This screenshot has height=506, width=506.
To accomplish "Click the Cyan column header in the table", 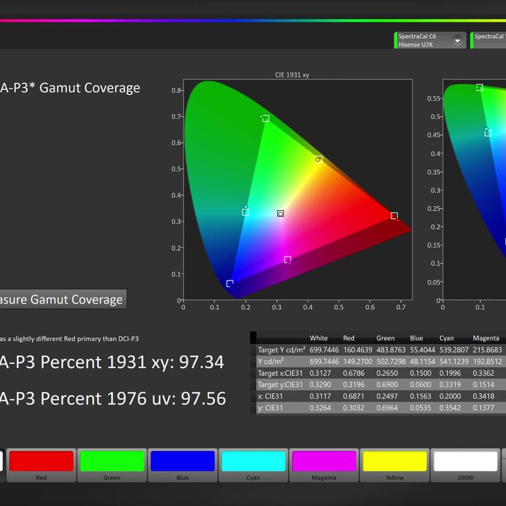I will point(446,338).
